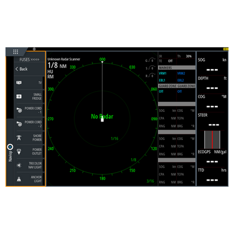Toggle the first Guard Zone Off value
The width and height of the screenshot is (234, 234).
tap(161, 92)
